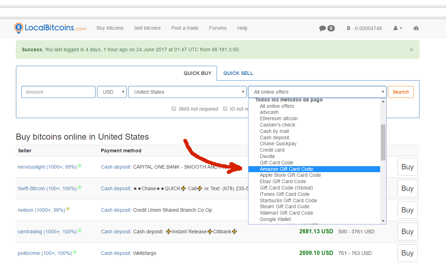Image resolution: width=446 pixels, height=263 pixels.
Task: Dismiss the success alert with the X
Action: (x=411, y=50)
